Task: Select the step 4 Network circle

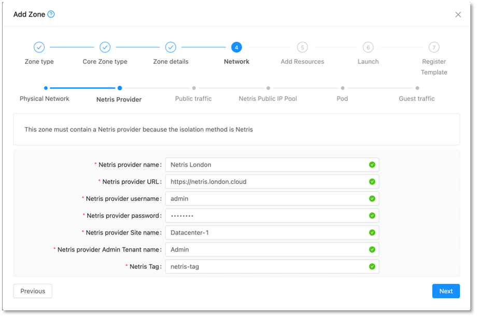Action: [236, 47]
